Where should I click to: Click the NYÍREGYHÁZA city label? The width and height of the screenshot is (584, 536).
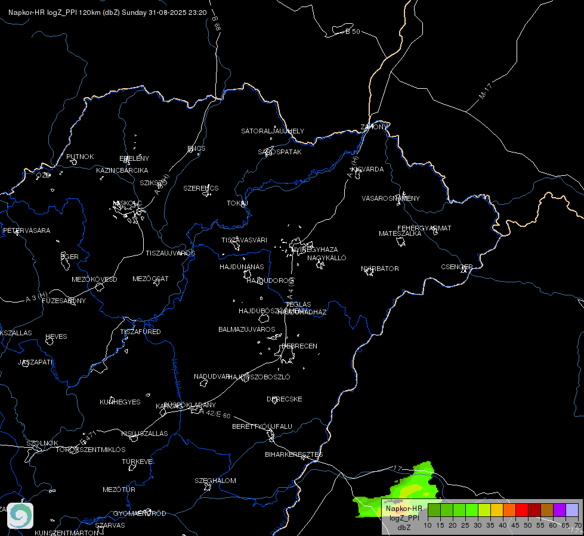pyautogui.click(x=315, y=249)
